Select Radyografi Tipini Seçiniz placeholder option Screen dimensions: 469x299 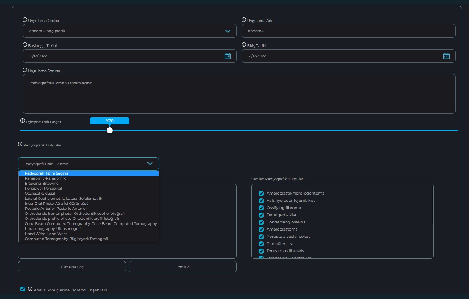coord(89,173)
